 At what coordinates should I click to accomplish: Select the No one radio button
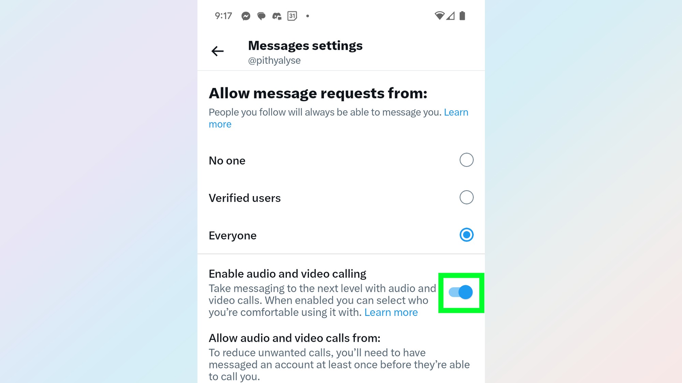[466, 160]
